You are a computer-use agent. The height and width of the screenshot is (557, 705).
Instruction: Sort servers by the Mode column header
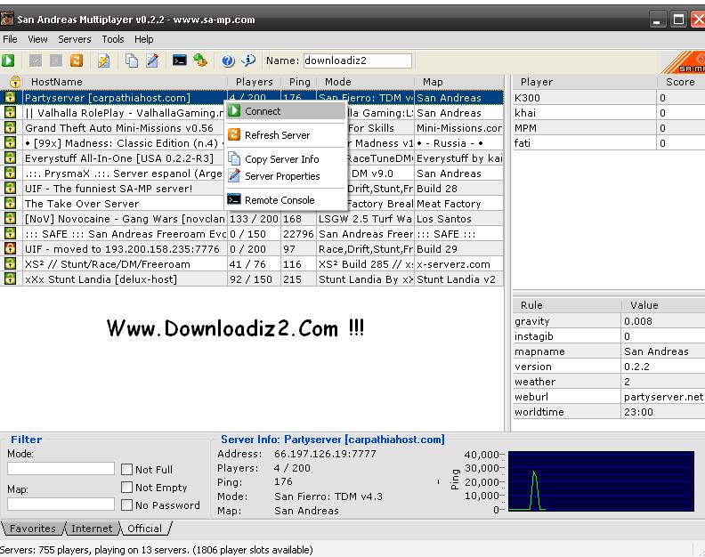(365, 81)
